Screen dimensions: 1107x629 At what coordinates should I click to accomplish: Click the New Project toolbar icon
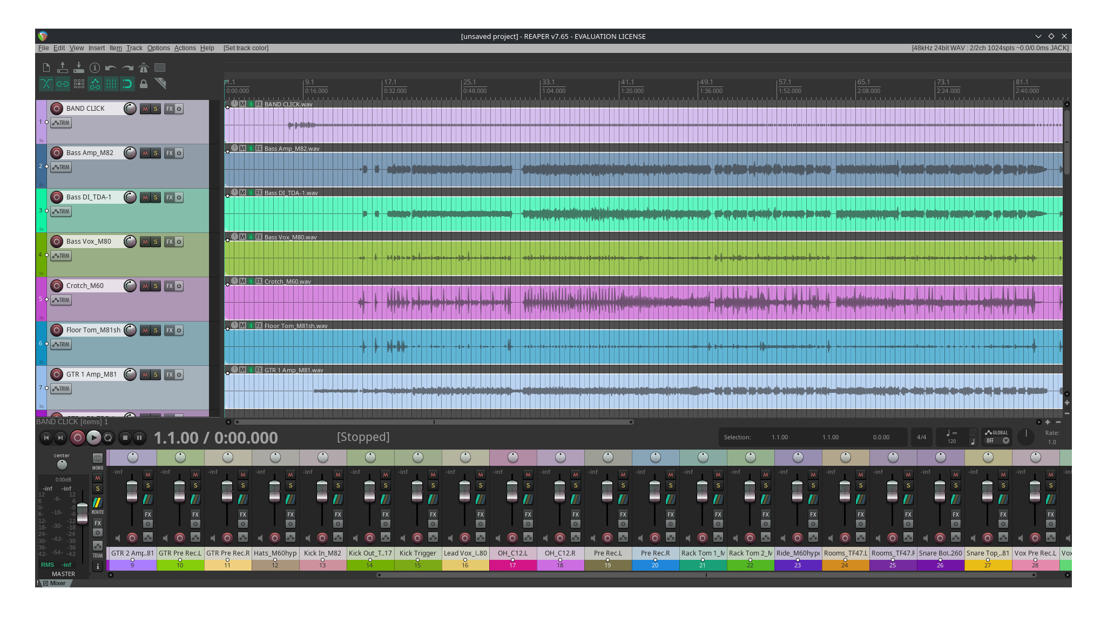(x=46, y=68)
